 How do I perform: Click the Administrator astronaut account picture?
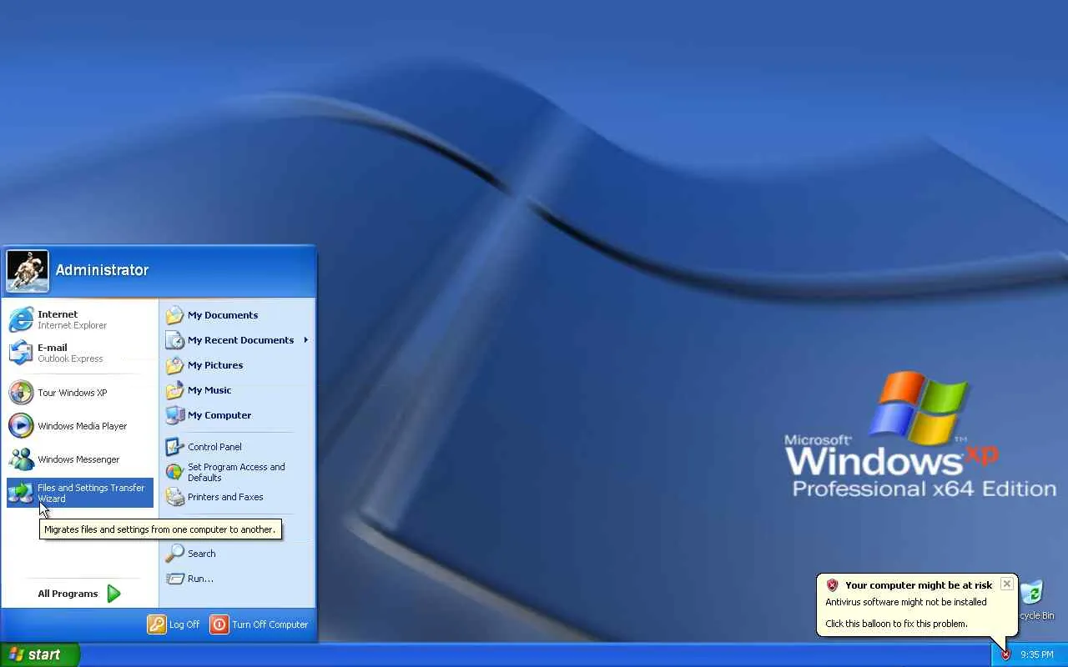28,271
